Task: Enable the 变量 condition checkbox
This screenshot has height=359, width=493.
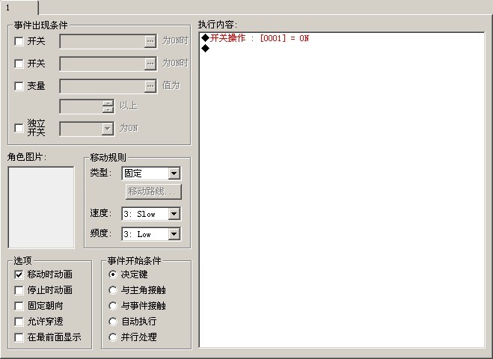Action: 19,86
